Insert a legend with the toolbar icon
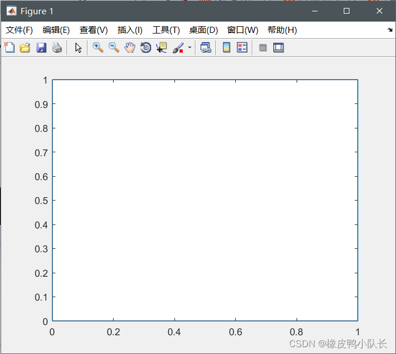The image size is (396, 354). point(242,48)
